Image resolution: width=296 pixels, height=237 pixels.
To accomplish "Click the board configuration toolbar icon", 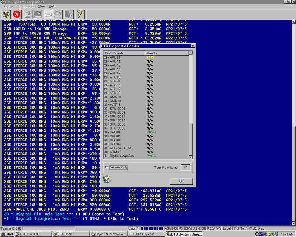I will tap(68, 14).
